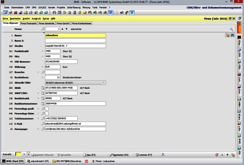Click the FIBU toolbar icon beside CRM clock
This screenshot has width=244, height=165.
10,12
